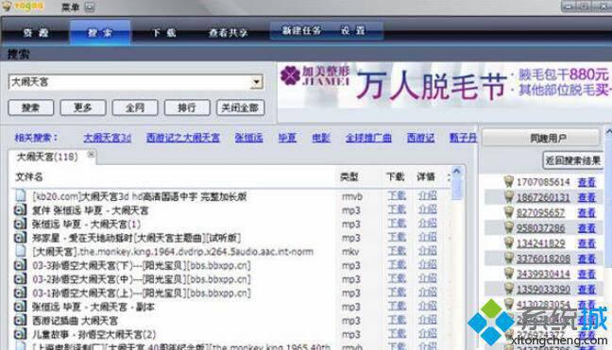This screenshot has width=612, height=350.
Task: Click the audio icon for 西游记插曲 大闹天宫
Action: click(20, 321)
